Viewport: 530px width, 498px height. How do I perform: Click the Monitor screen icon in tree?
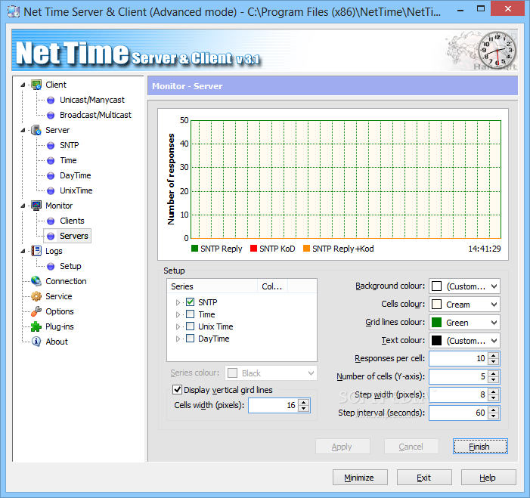[36, 206]
